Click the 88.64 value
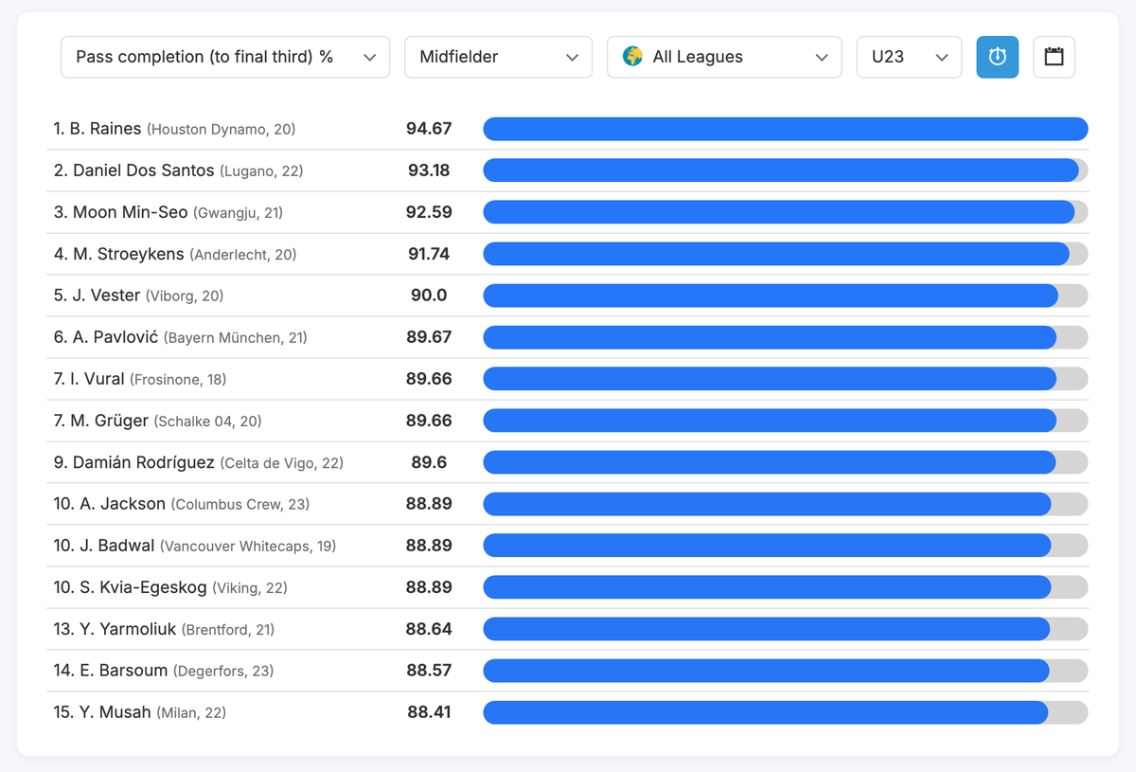The image size is (1136, 772). click(x=429, y=629)
